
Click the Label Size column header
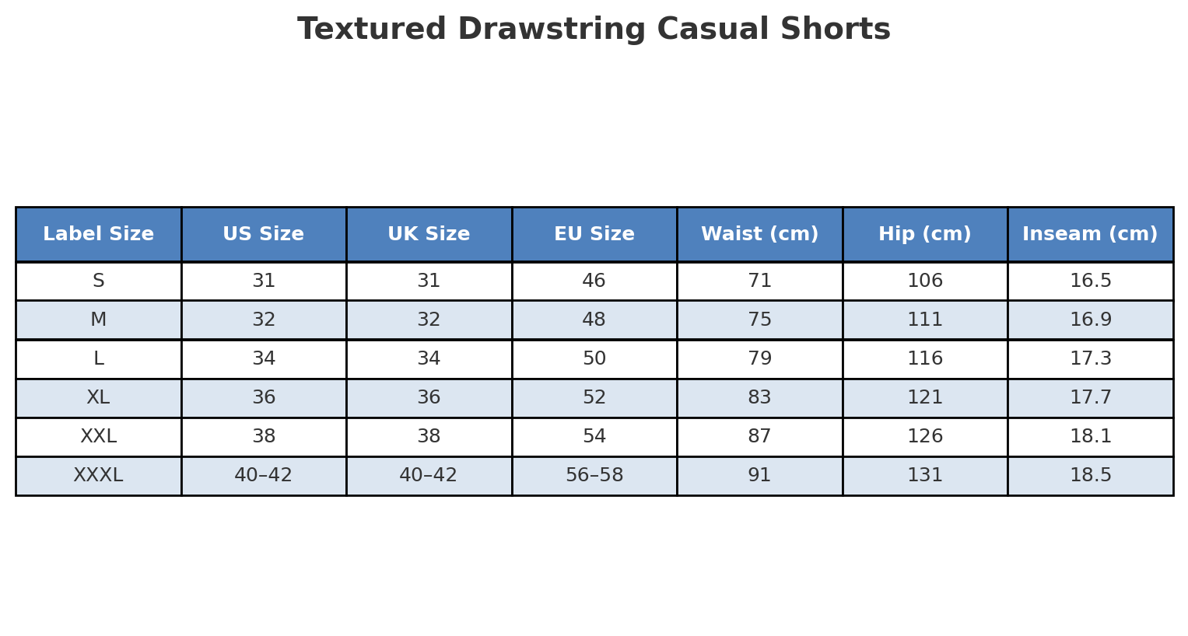(98, 234)
